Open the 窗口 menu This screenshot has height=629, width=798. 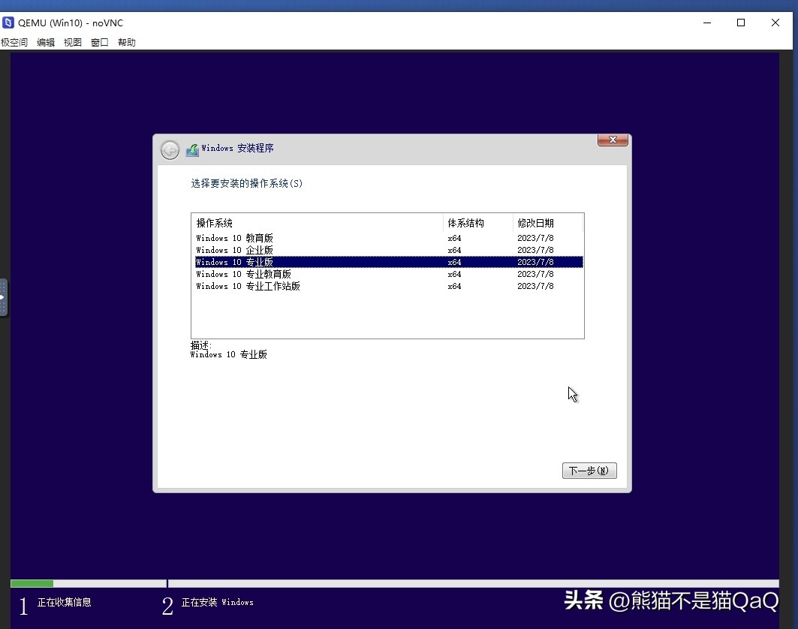tap(100, 42)
